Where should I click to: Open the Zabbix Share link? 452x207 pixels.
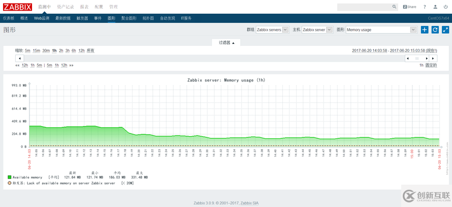coord(409,7)
